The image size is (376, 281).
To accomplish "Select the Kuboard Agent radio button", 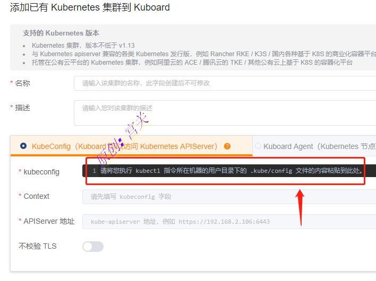I will 258,146.
